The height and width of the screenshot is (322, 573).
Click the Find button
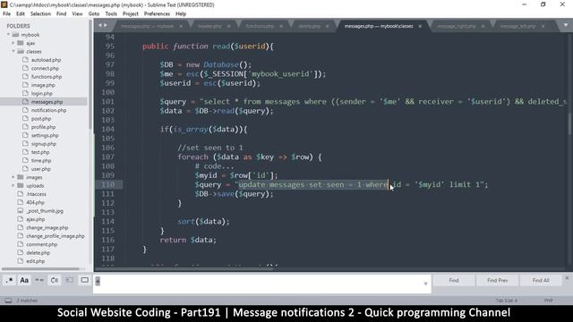454,280
